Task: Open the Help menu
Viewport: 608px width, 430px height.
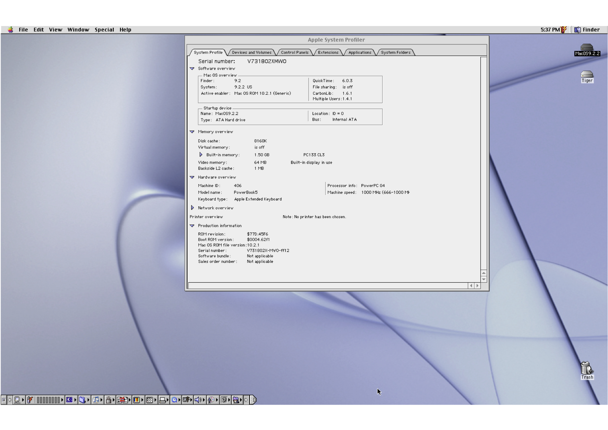Action: pyautogui.click(x=125, y=29)
